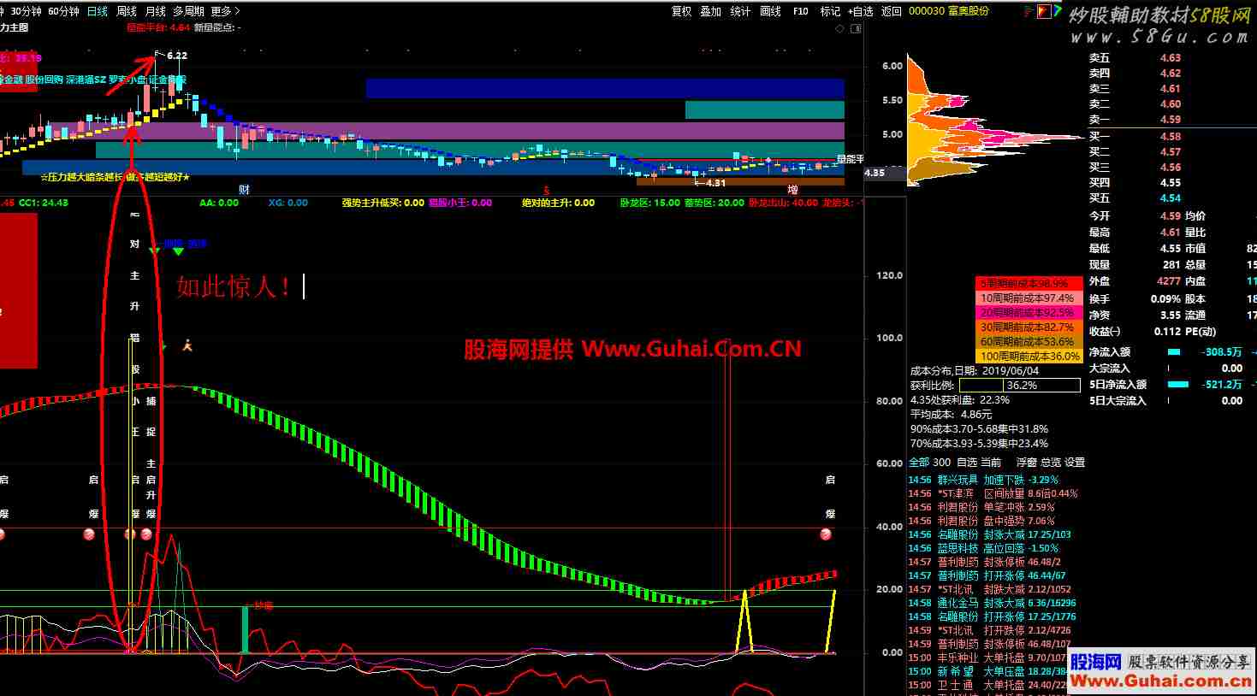
Task: Click the green arrow icon at top right
Action: (1058, 11)
